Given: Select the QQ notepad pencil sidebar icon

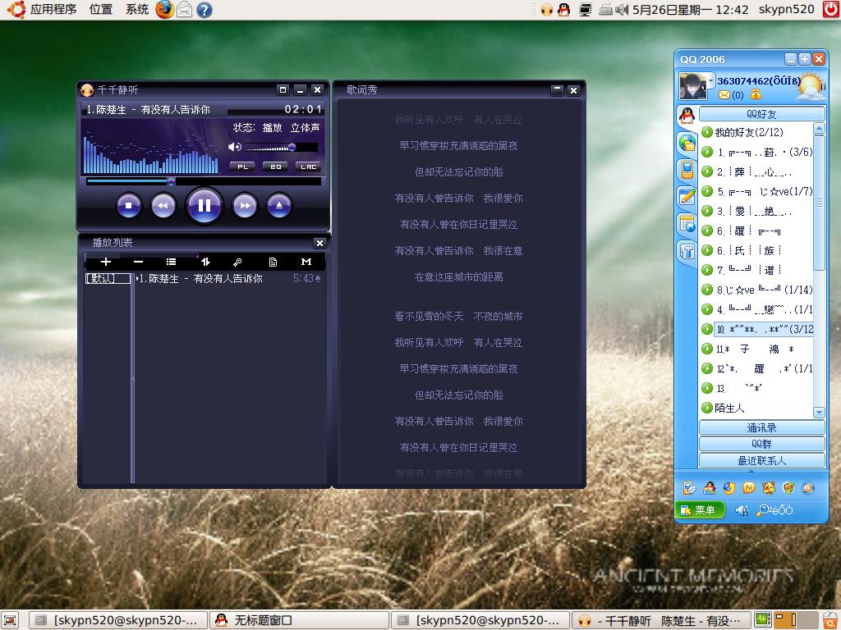Looking at the screenshot, I should click(687, 196).
